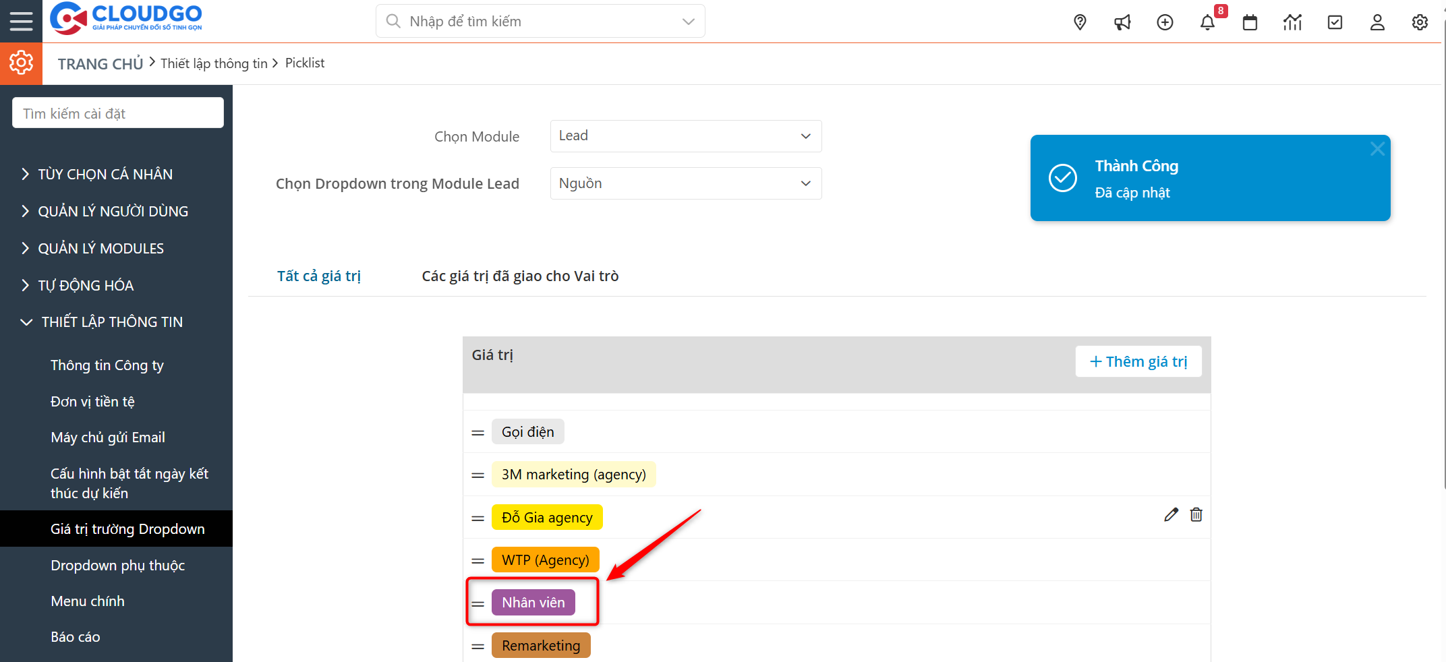
Task: Open the calendar icon in the top bar
Action: [x=1250, y=22]
